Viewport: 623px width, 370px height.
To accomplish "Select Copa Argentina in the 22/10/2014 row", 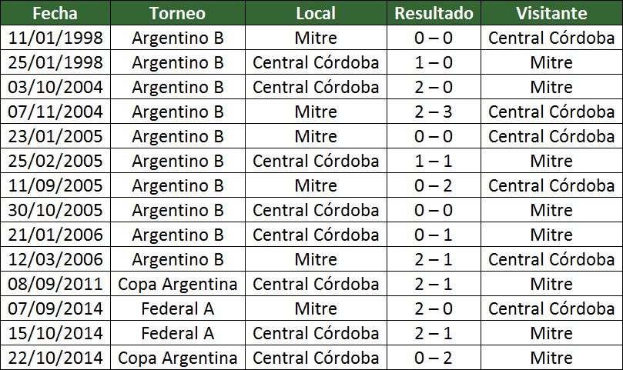I will pos(177,358).
